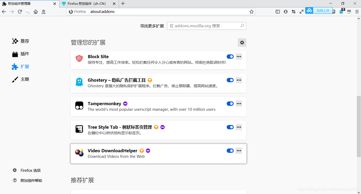
Task: Click the bookmarks star-tray toolbar icon
Action: coord(44,12)
